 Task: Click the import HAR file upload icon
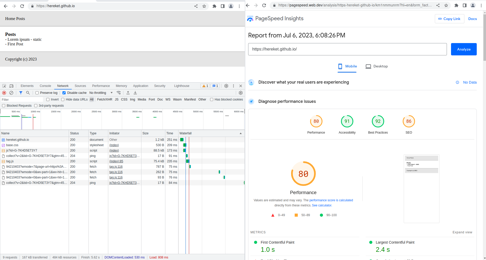click(128, 93)
